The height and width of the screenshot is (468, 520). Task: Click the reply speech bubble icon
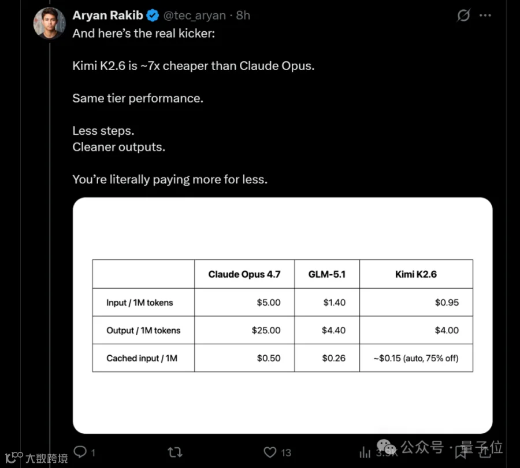tap(81, 452)
